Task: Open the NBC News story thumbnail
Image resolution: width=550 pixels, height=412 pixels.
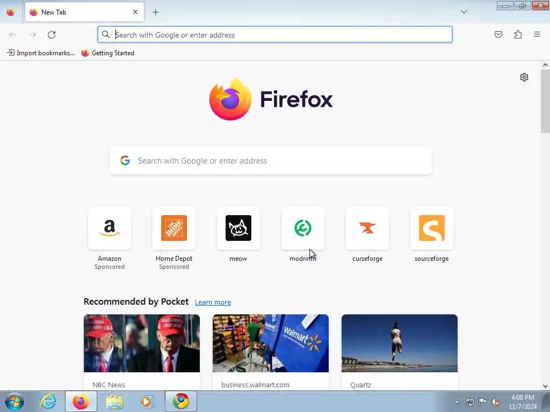Action: tap(142, 343)
